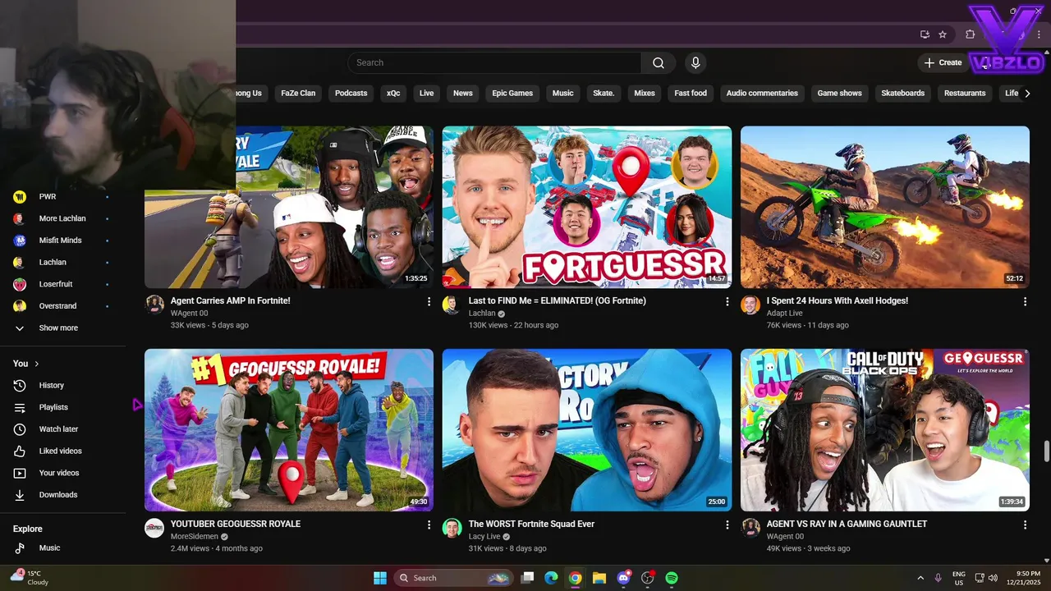The width and height of the screenshot is (1051, 591).
Task: Click the MoreSidemen channel avatar
Action: coord(154,528)
